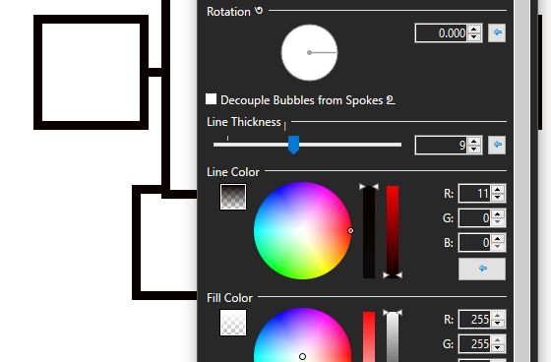Reset Rotation value with arrow button
The height and width of the screenshot is (362, 551).
pos(497,33)
